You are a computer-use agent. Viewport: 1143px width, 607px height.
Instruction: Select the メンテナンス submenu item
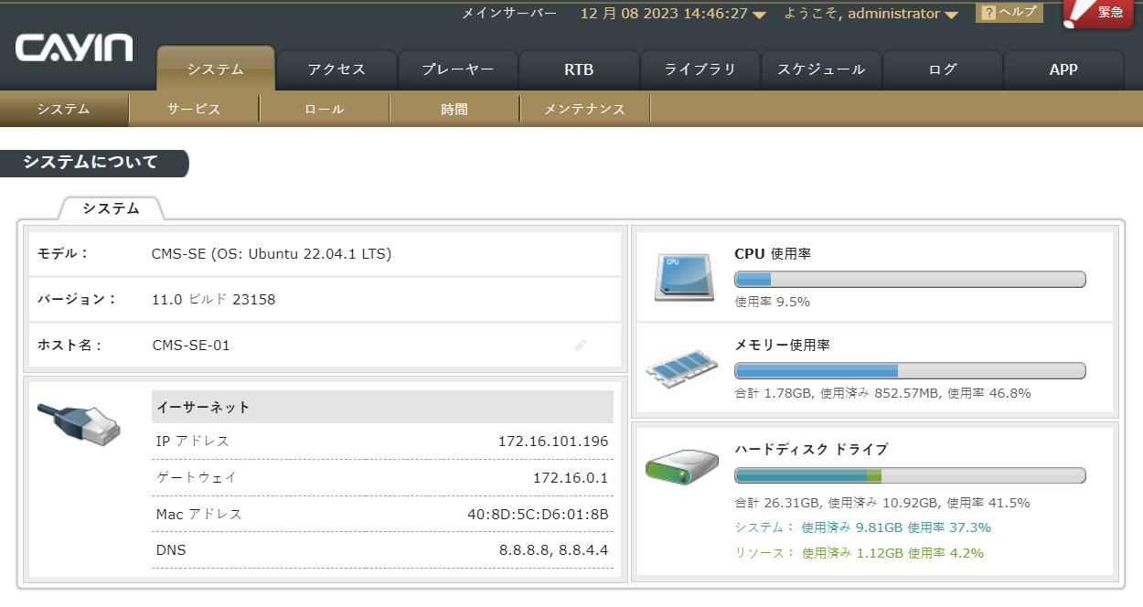585,109
